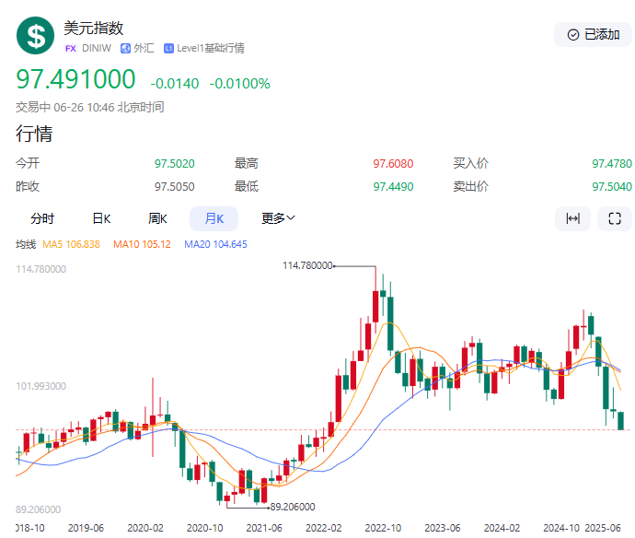
Task: Click the MA20 104.645 indicator label
Action: pos(215,244)
